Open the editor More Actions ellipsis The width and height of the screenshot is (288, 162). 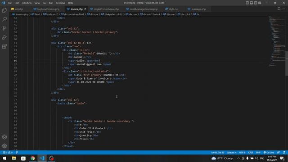click(284, 9)
